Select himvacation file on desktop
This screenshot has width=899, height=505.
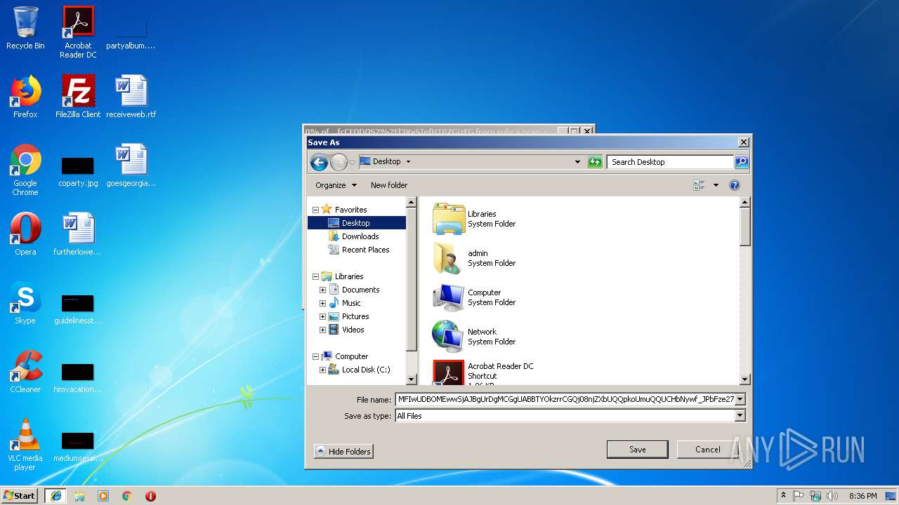78,377
